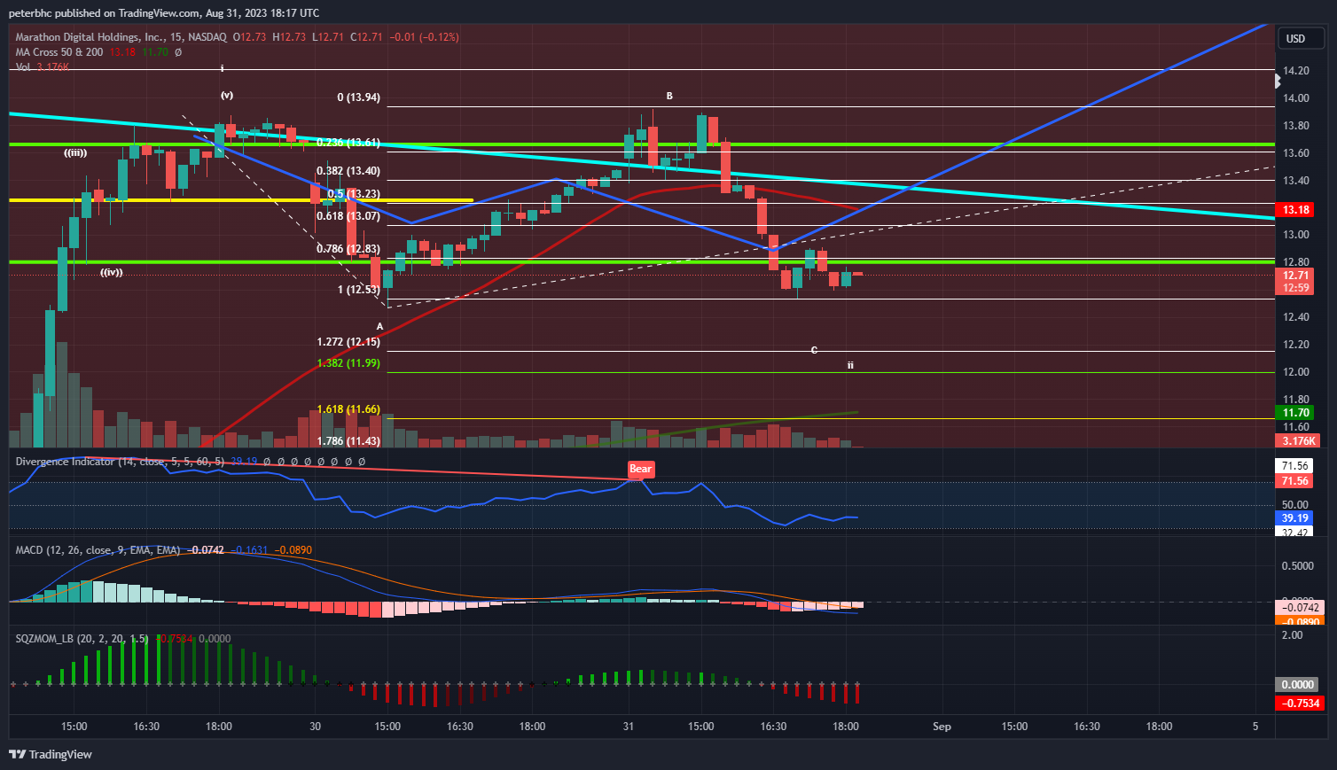Image resolution: width=1337 pixels, height=770 pixels.
Task: Select the 0.786 (12.83) Fibonacci label
Action: tap(348, 249)
